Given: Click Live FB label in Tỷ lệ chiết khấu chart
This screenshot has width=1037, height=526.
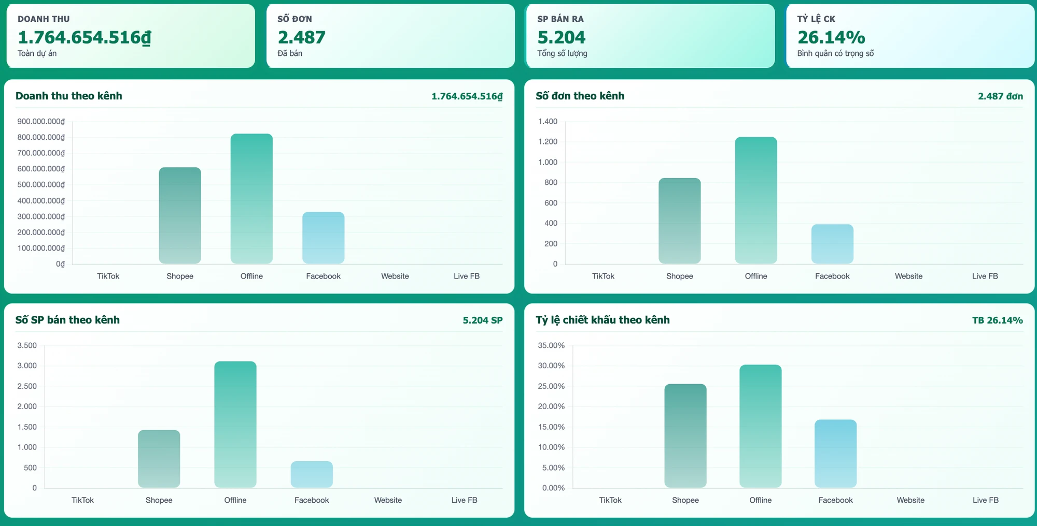Looking at the screenshot, I should pyautogui.click(x=986, y=500).
